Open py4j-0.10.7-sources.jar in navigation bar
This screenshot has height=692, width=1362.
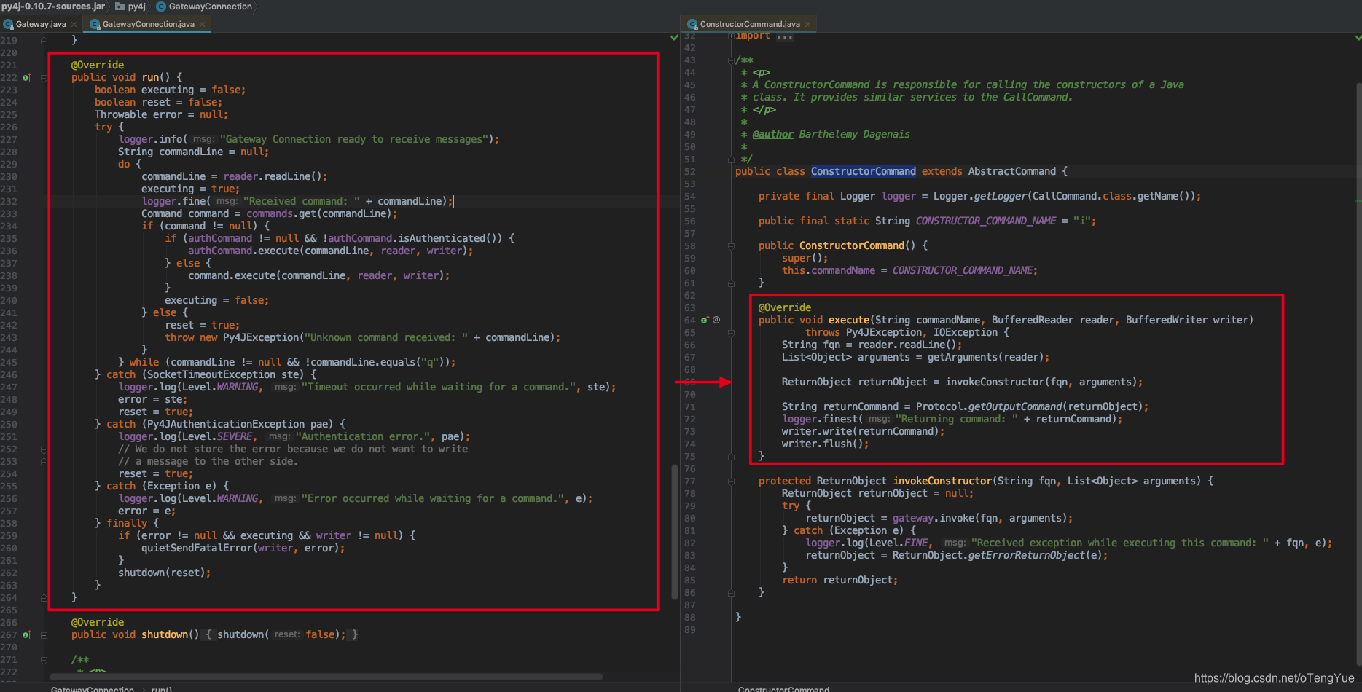pyautogui.click(x=52, y=7)
